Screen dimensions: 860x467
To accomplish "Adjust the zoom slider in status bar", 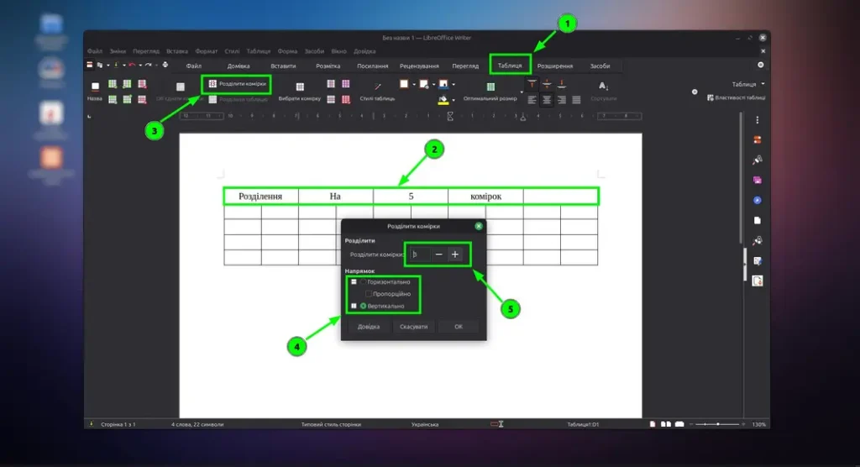I will 718,424.
